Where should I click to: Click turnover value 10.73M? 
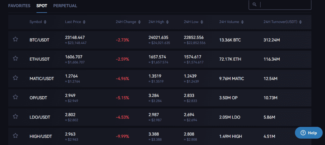pos(270,98)
